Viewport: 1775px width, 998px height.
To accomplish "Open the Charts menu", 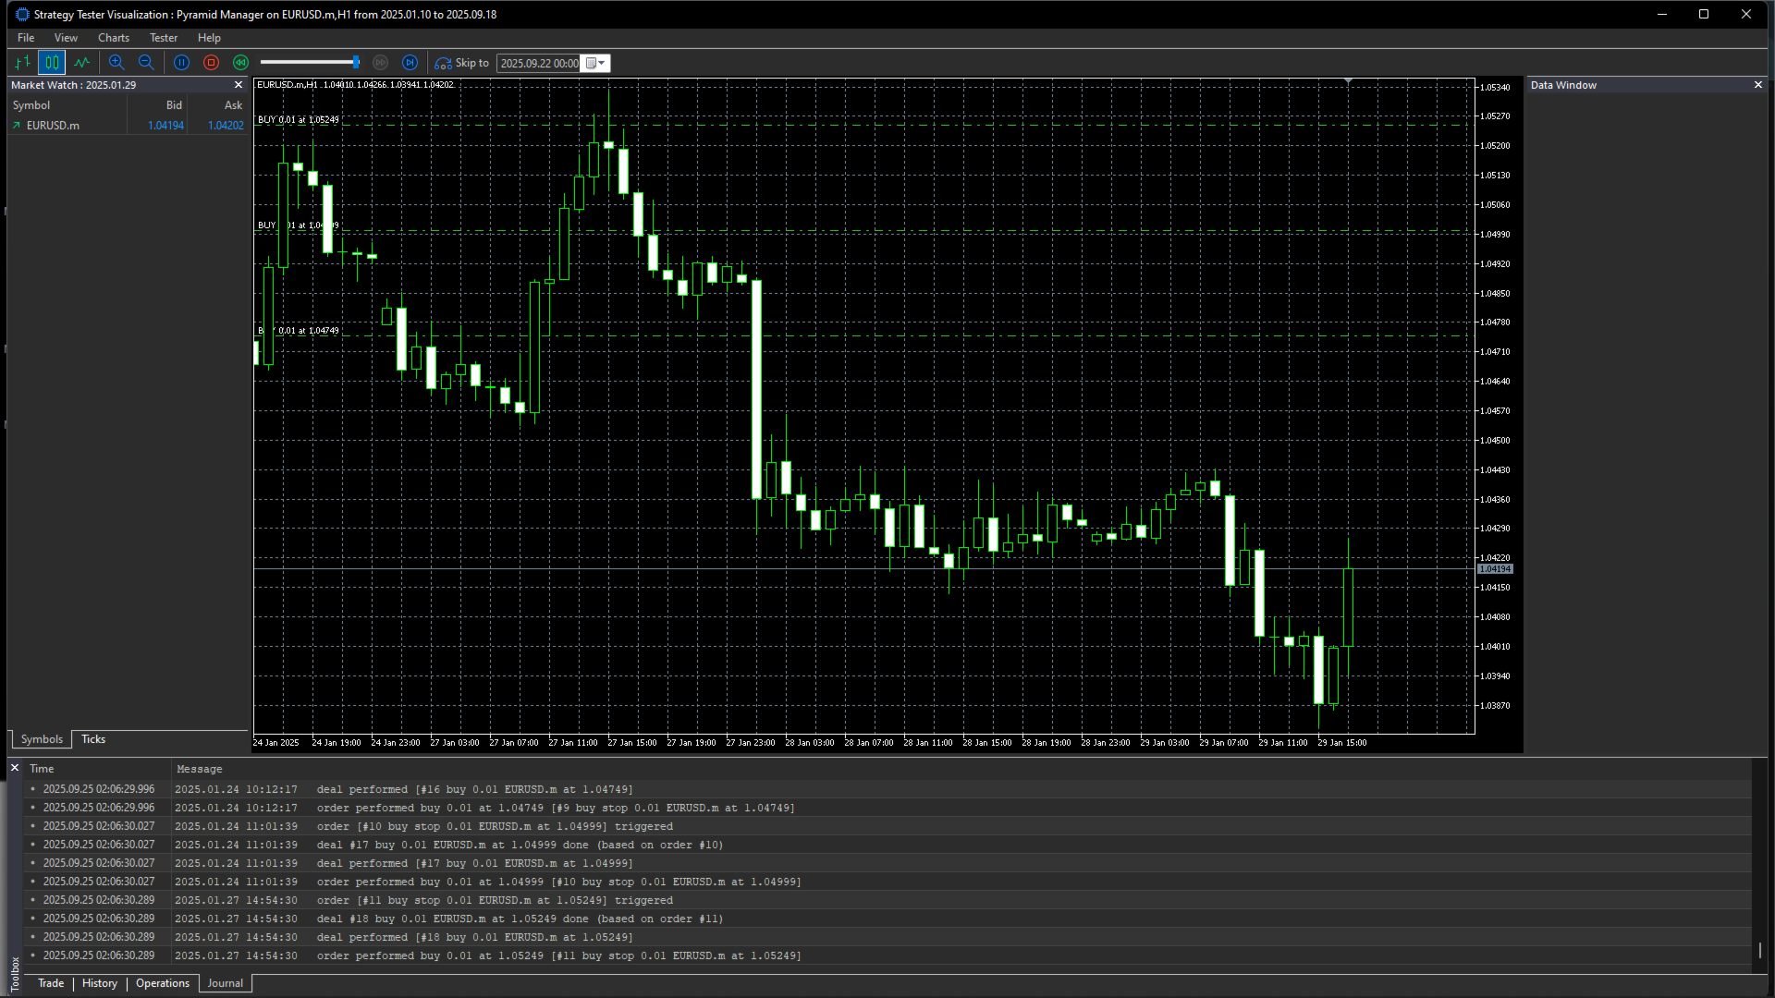I will tap(114, 38).
